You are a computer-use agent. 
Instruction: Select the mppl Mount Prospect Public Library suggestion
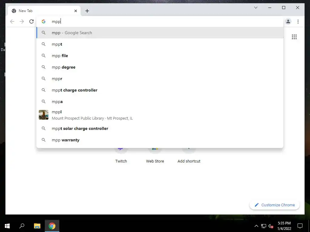point(160,115)
